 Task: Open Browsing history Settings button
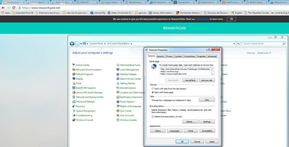pyautogui.click(x=207, y=122)
